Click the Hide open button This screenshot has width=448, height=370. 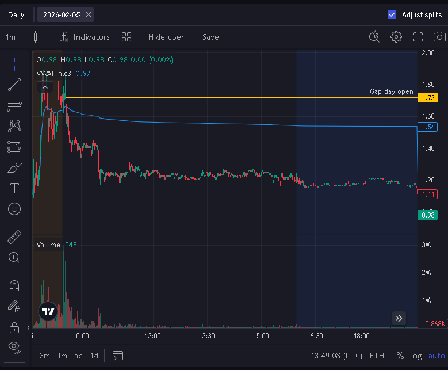pyautogui.click(x=167, y=37)
